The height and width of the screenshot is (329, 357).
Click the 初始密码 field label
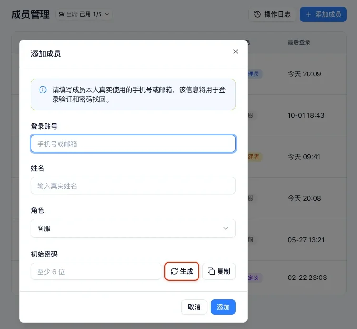(44, 254)
